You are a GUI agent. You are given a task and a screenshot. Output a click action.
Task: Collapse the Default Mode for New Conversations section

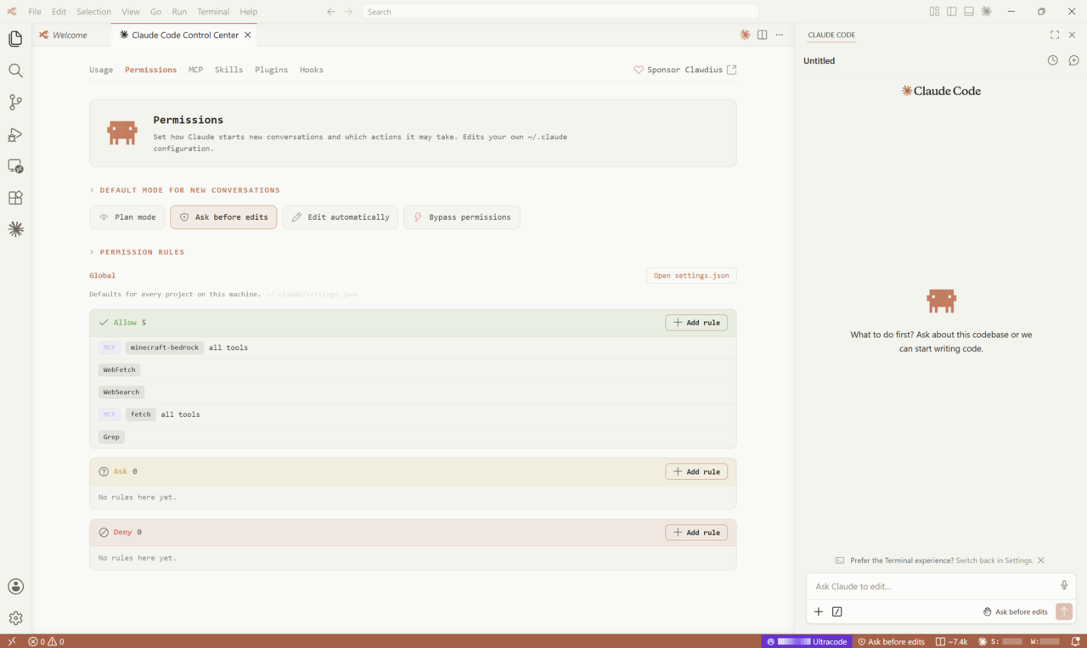point(185,190)
